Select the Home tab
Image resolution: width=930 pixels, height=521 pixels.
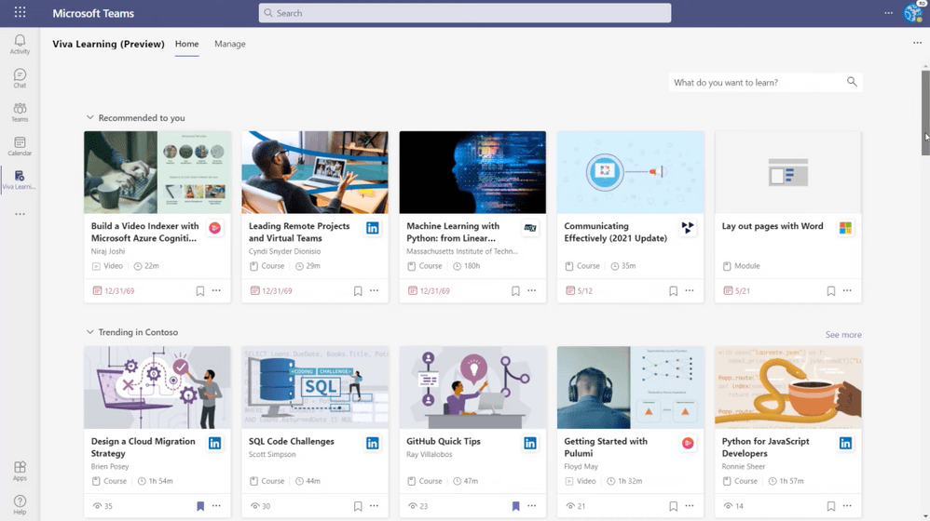click(186, 44)
